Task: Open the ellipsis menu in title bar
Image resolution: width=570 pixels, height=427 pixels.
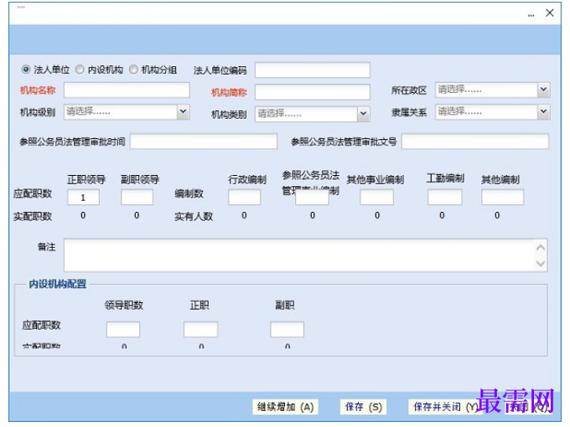Action: click(x=531, y=16)
